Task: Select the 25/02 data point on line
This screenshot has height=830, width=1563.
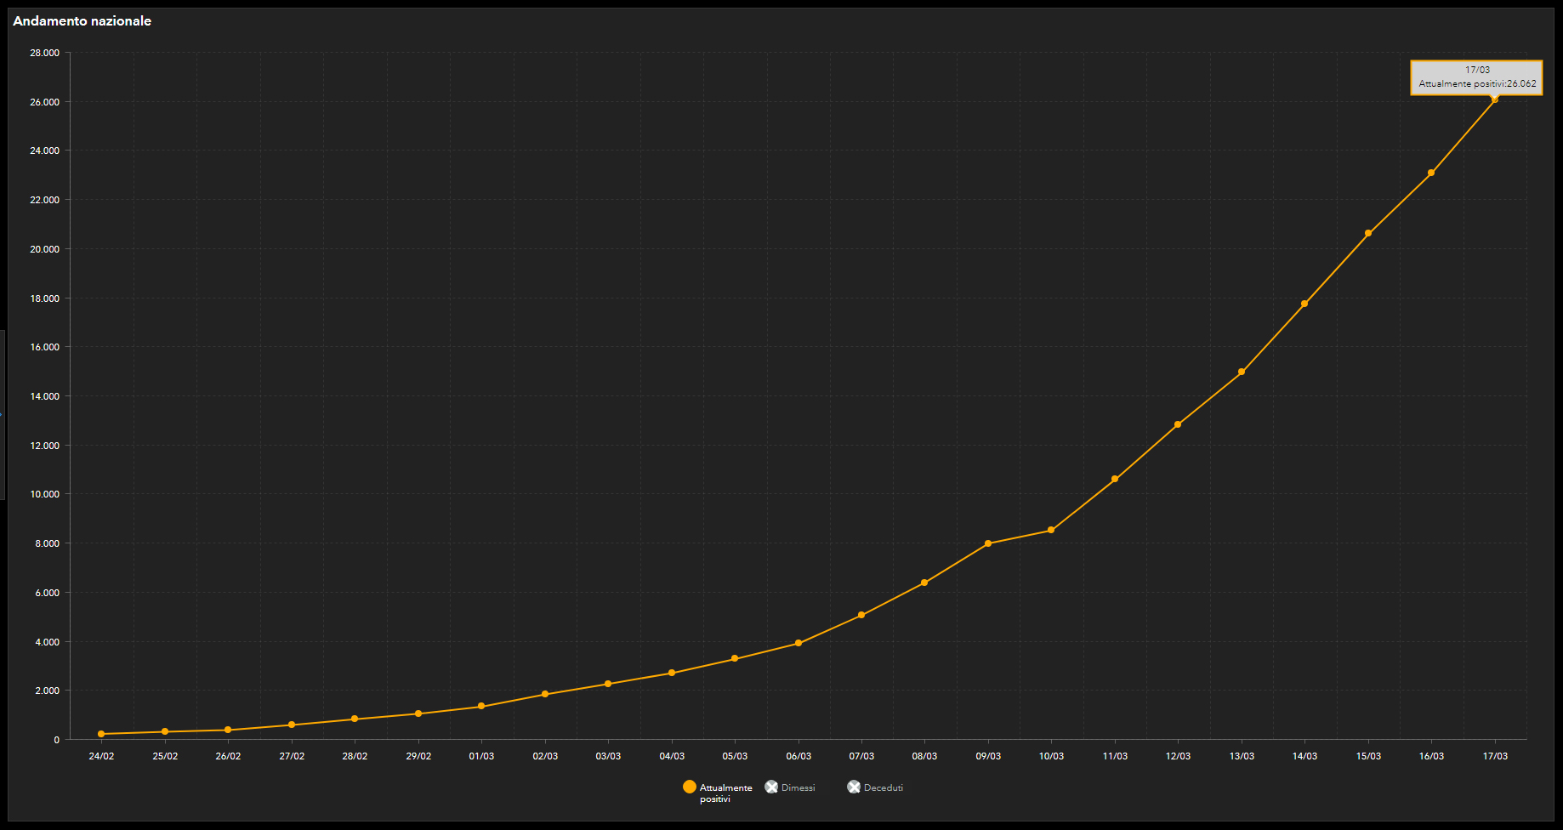Action: pyautogui.click(x=165, y=731)
